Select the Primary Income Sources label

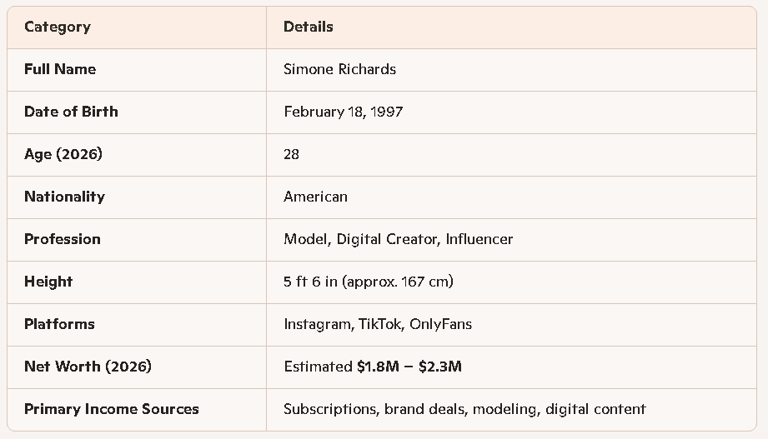coord(111,409)
